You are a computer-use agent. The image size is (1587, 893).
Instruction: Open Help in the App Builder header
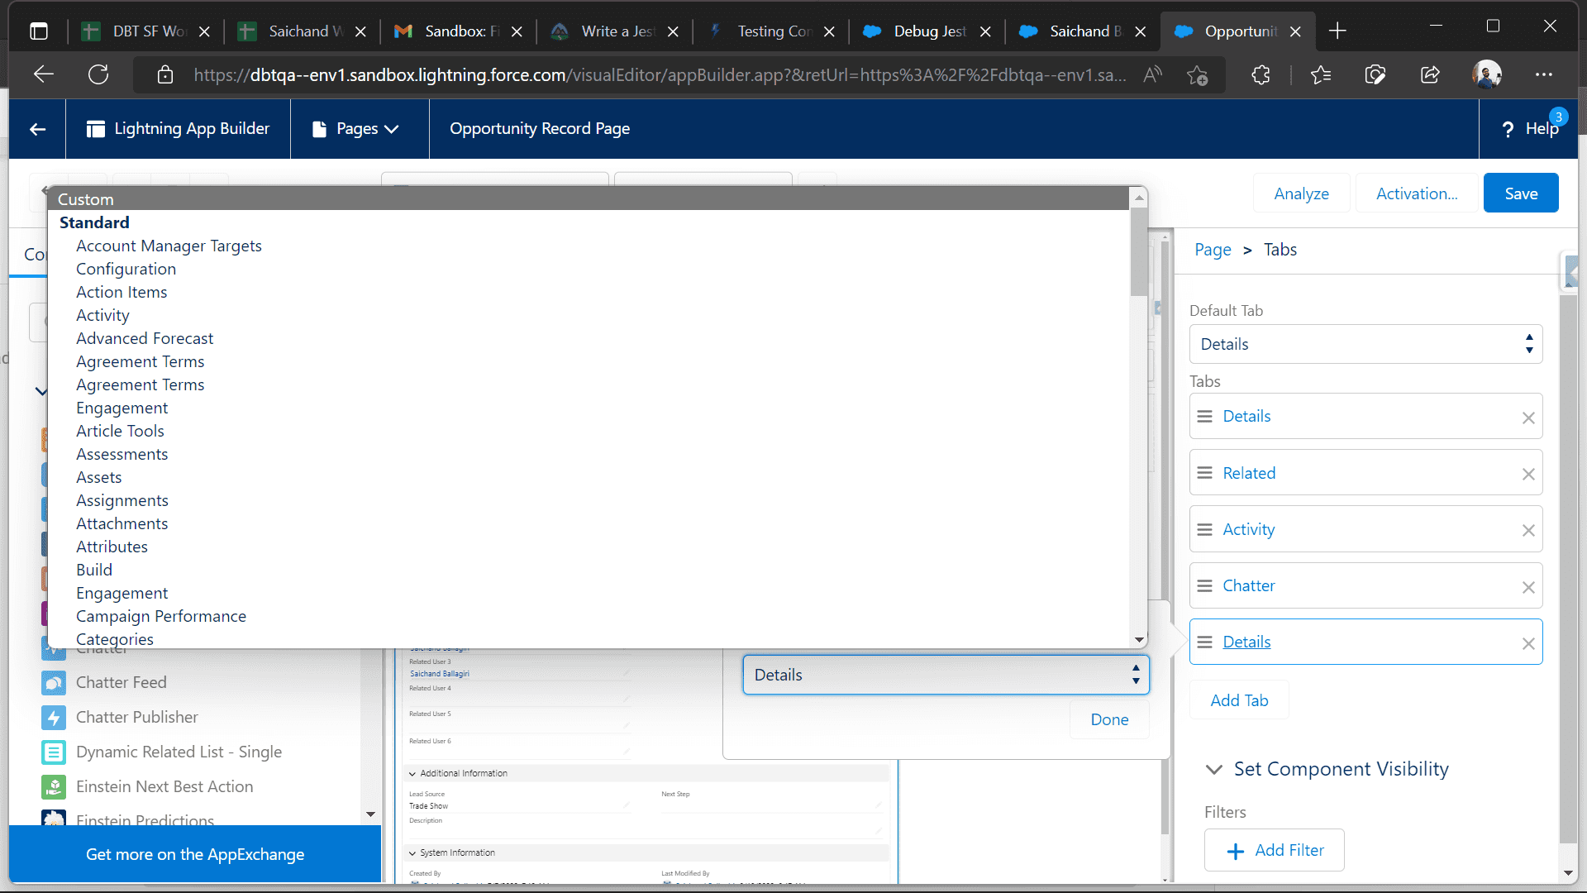[x=1529, y=129]
